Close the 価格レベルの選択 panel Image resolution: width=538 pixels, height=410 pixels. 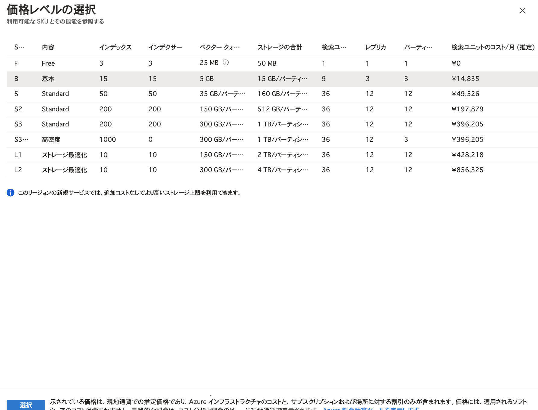coord(522,11)
